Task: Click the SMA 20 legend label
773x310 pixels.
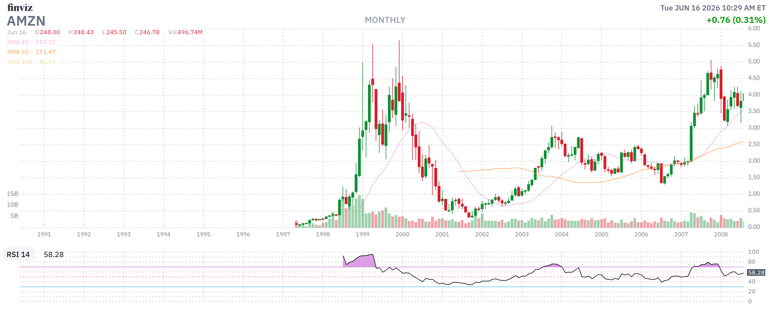Action: pyautogui.click(x=18, y=42)
